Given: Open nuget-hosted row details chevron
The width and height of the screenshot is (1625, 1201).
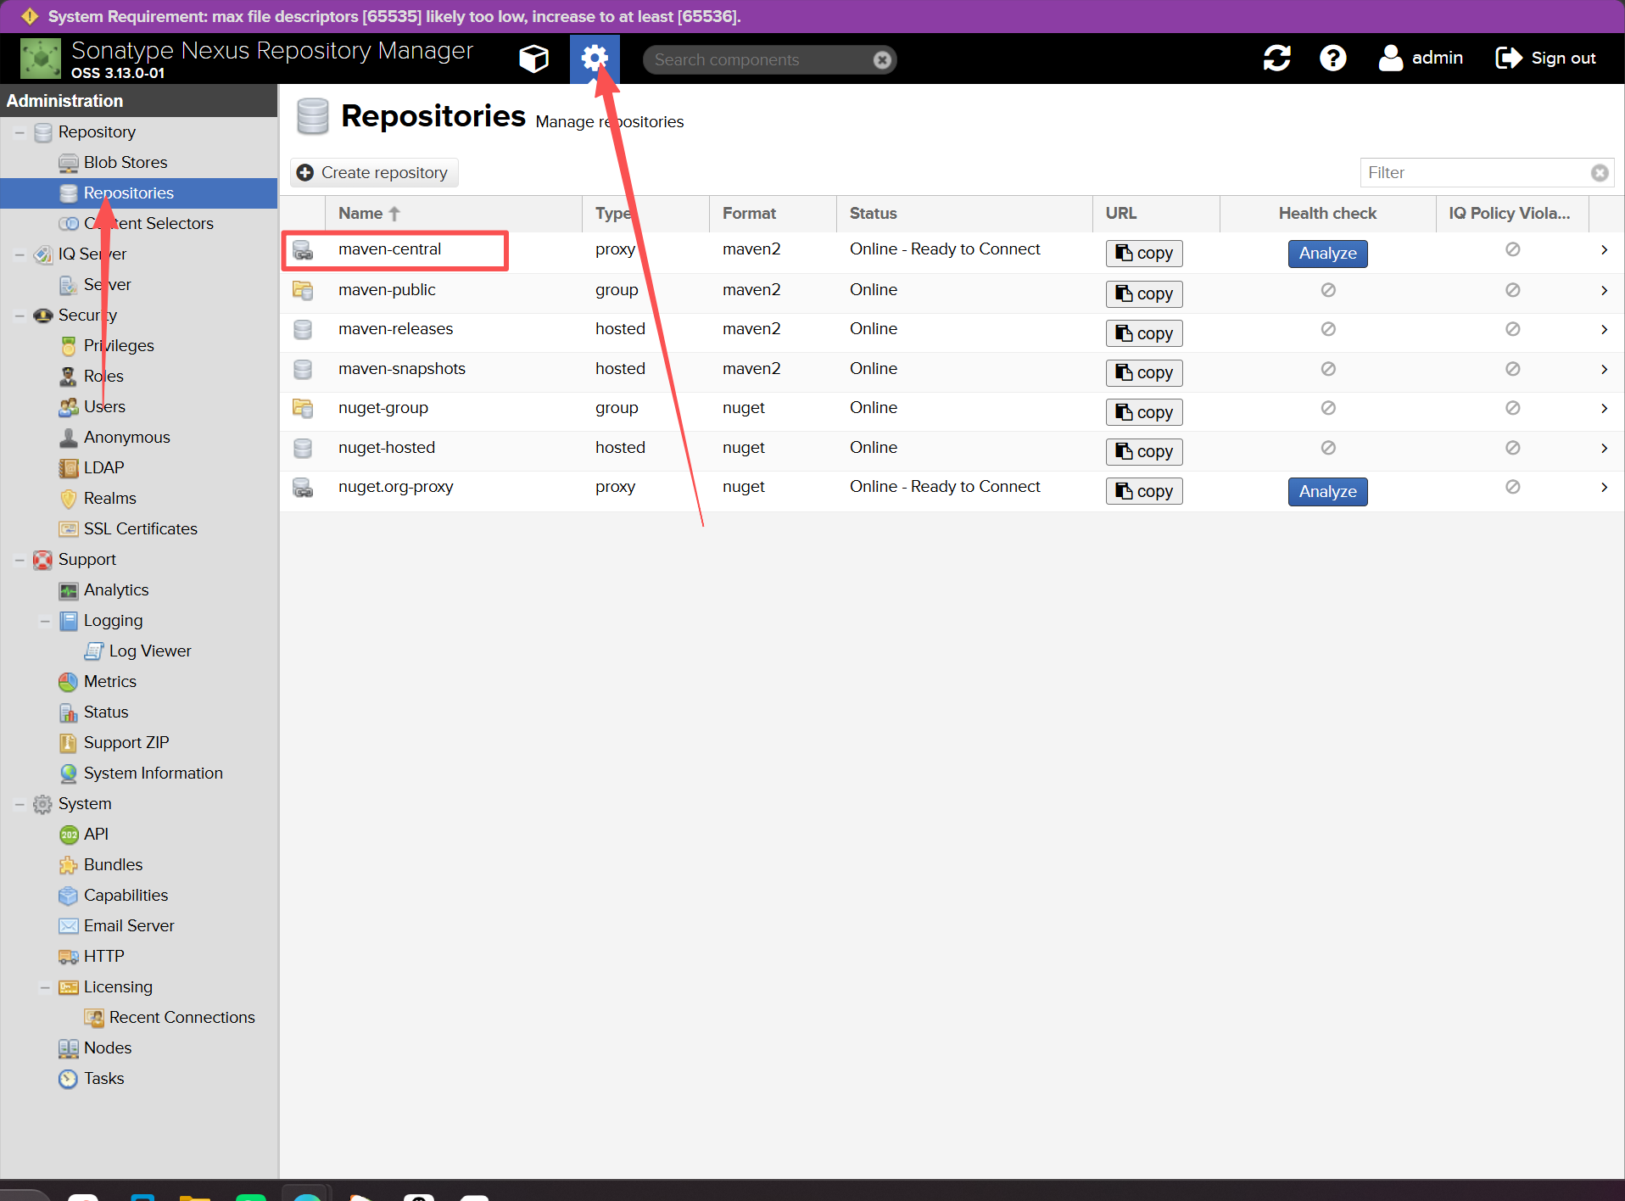Looking at the screenshot, I should click(1604, 449).
